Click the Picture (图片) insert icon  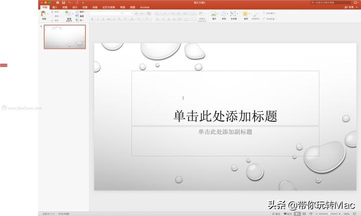click(214, 14)
